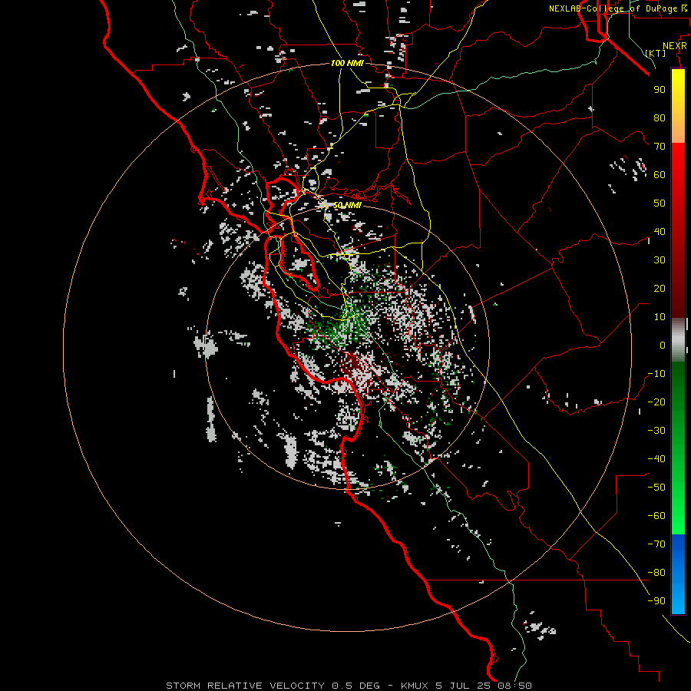Select the -70 value on velocity scale
Screen dimensions: 691x691
pyautogui.click(x=656, y=544)
